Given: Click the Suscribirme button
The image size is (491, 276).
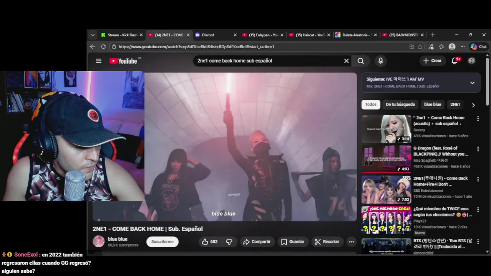Looking at the screenshot, I should [x=163, y=242].
